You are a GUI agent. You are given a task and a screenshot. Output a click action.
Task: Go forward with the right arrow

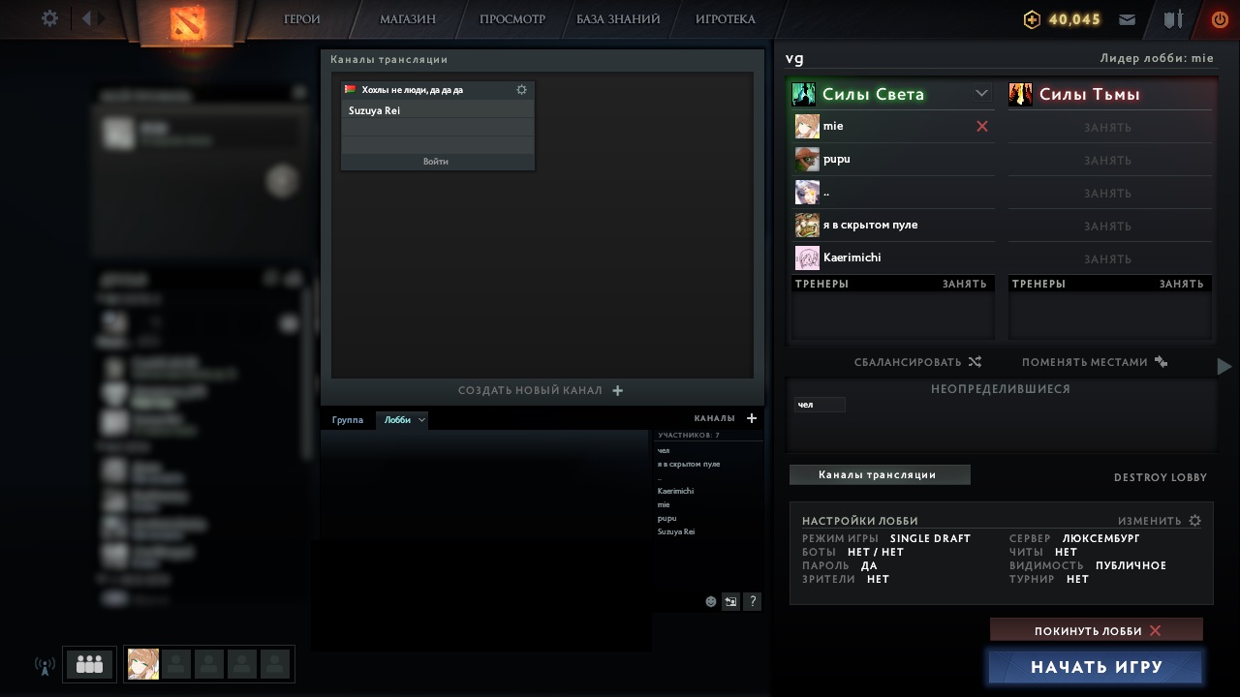pos(103,18)
